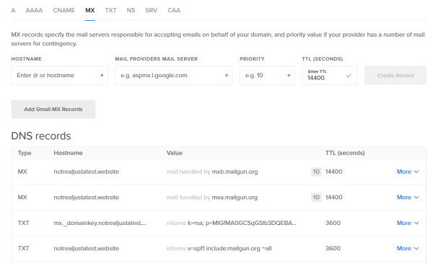Click hostname in mxa MX row
433x264 pixels.
click(x=86, y=198)
